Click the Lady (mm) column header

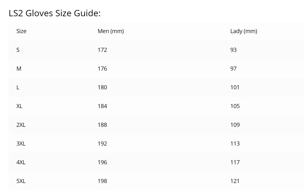tap(244, 31)
